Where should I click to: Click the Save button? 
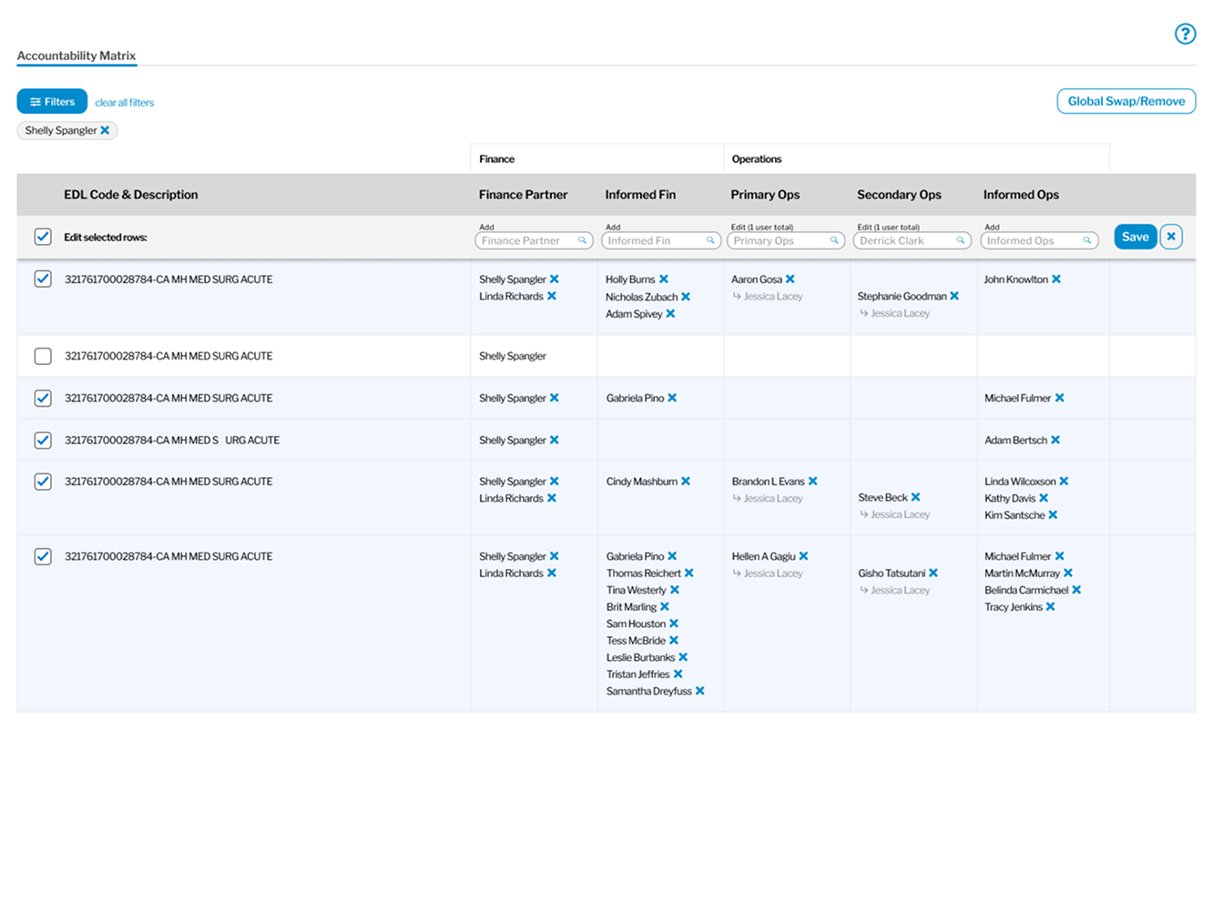pyautogui.click(x=1135, y=237)
